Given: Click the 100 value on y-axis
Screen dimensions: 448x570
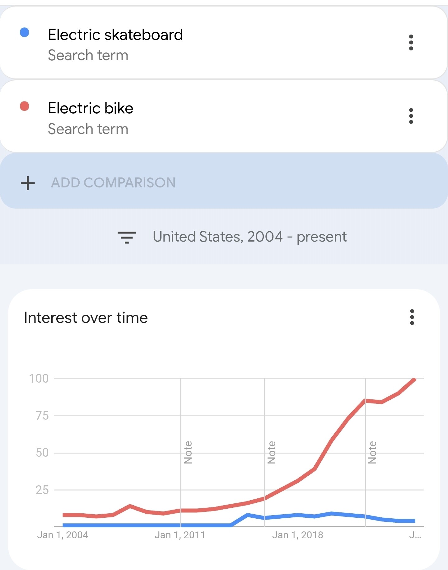Looking at the screenshot, I should [x=39, y=379].
